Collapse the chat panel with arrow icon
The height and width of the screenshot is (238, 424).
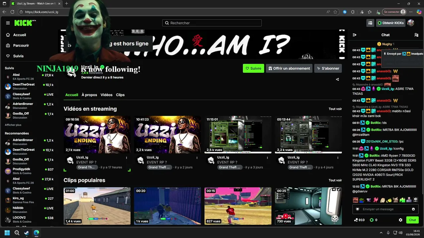coord(354,35)
